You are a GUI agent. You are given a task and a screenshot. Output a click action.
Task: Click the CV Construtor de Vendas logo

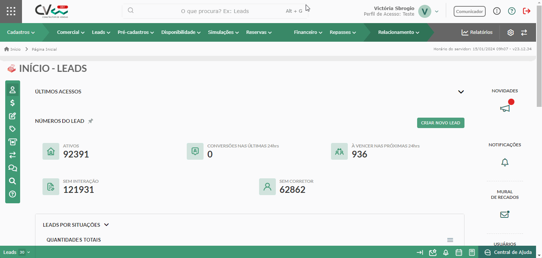pos(52,11)
